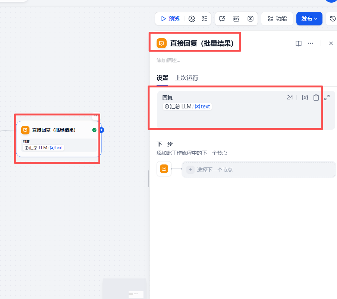
Task: Click the 汇总 LLM/text tag in canvas node
Action: point(44,148)
